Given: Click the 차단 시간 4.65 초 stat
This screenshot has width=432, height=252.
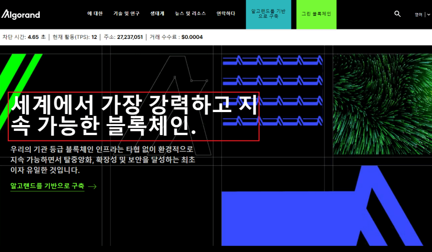Looking at the screenshot, I should click(24, 37).
